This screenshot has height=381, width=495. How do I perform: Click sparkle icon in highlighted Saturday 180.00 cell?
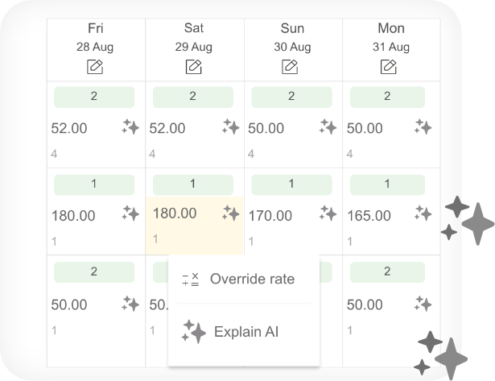point(230,213)
